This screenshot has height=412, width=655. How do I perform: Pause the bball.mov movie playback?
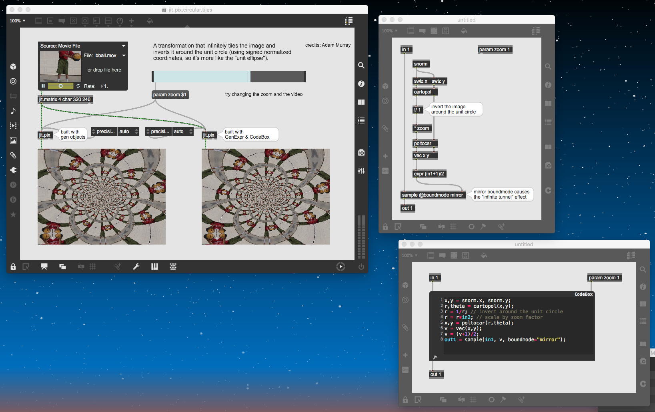point(43,86)
